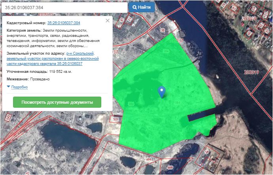Click parcel label 501 on map

point(116,119)
